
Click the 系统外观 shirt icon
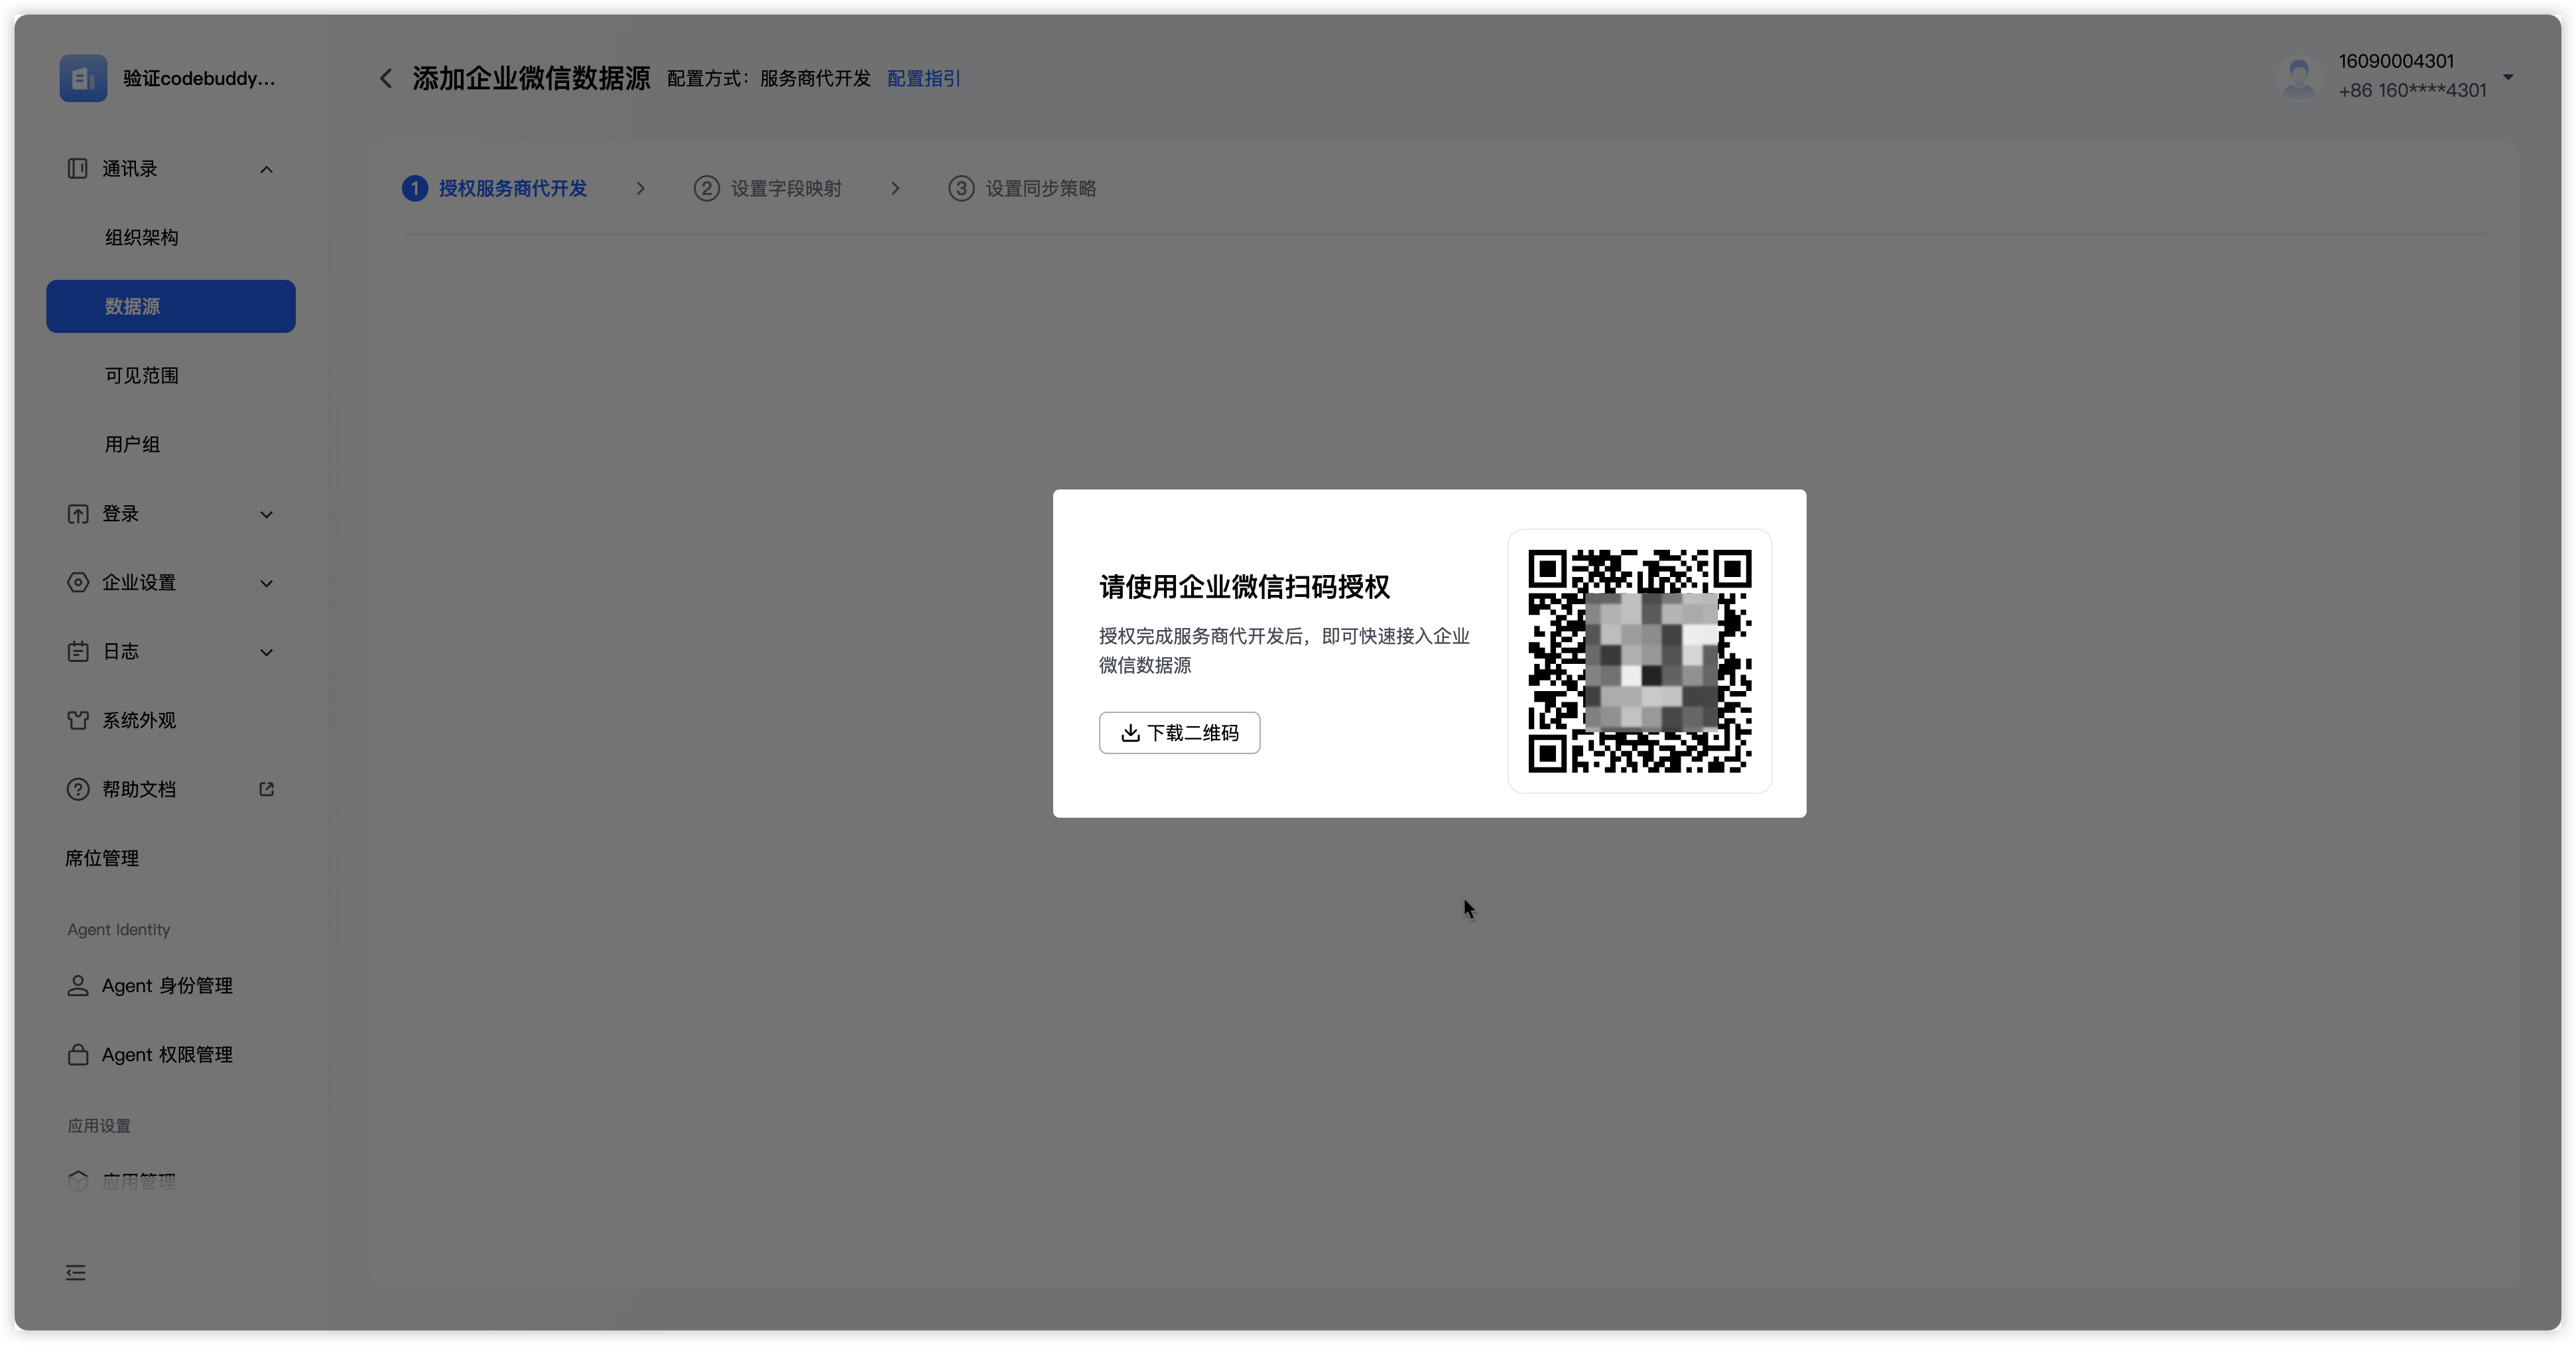pos(77,721)
